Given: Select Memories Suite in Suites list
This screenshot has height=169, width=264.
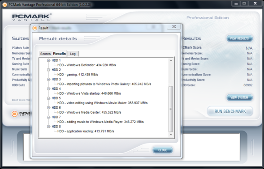Looking at the screenshot, I should (21, 53).
